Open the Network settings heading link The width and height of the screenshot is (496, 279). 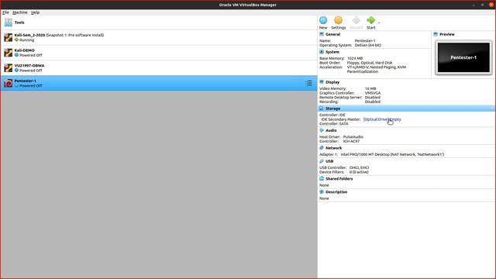click(x=334, y=148)
